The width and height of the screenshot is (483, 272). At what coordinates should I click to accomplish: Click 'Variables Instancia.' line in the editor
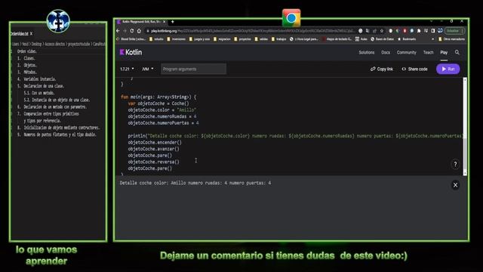pos(37,79)
